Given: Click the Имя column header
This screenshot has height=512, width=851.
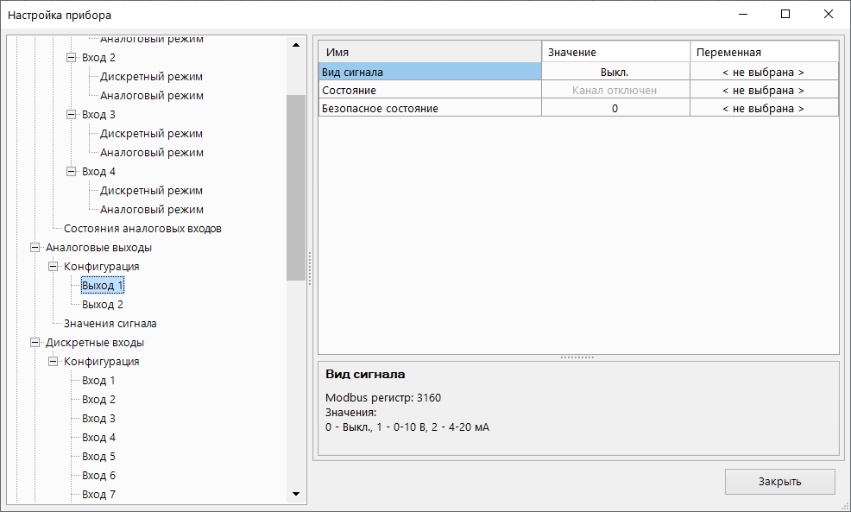Looking at the screenshot, I should (x=430, y=53).
